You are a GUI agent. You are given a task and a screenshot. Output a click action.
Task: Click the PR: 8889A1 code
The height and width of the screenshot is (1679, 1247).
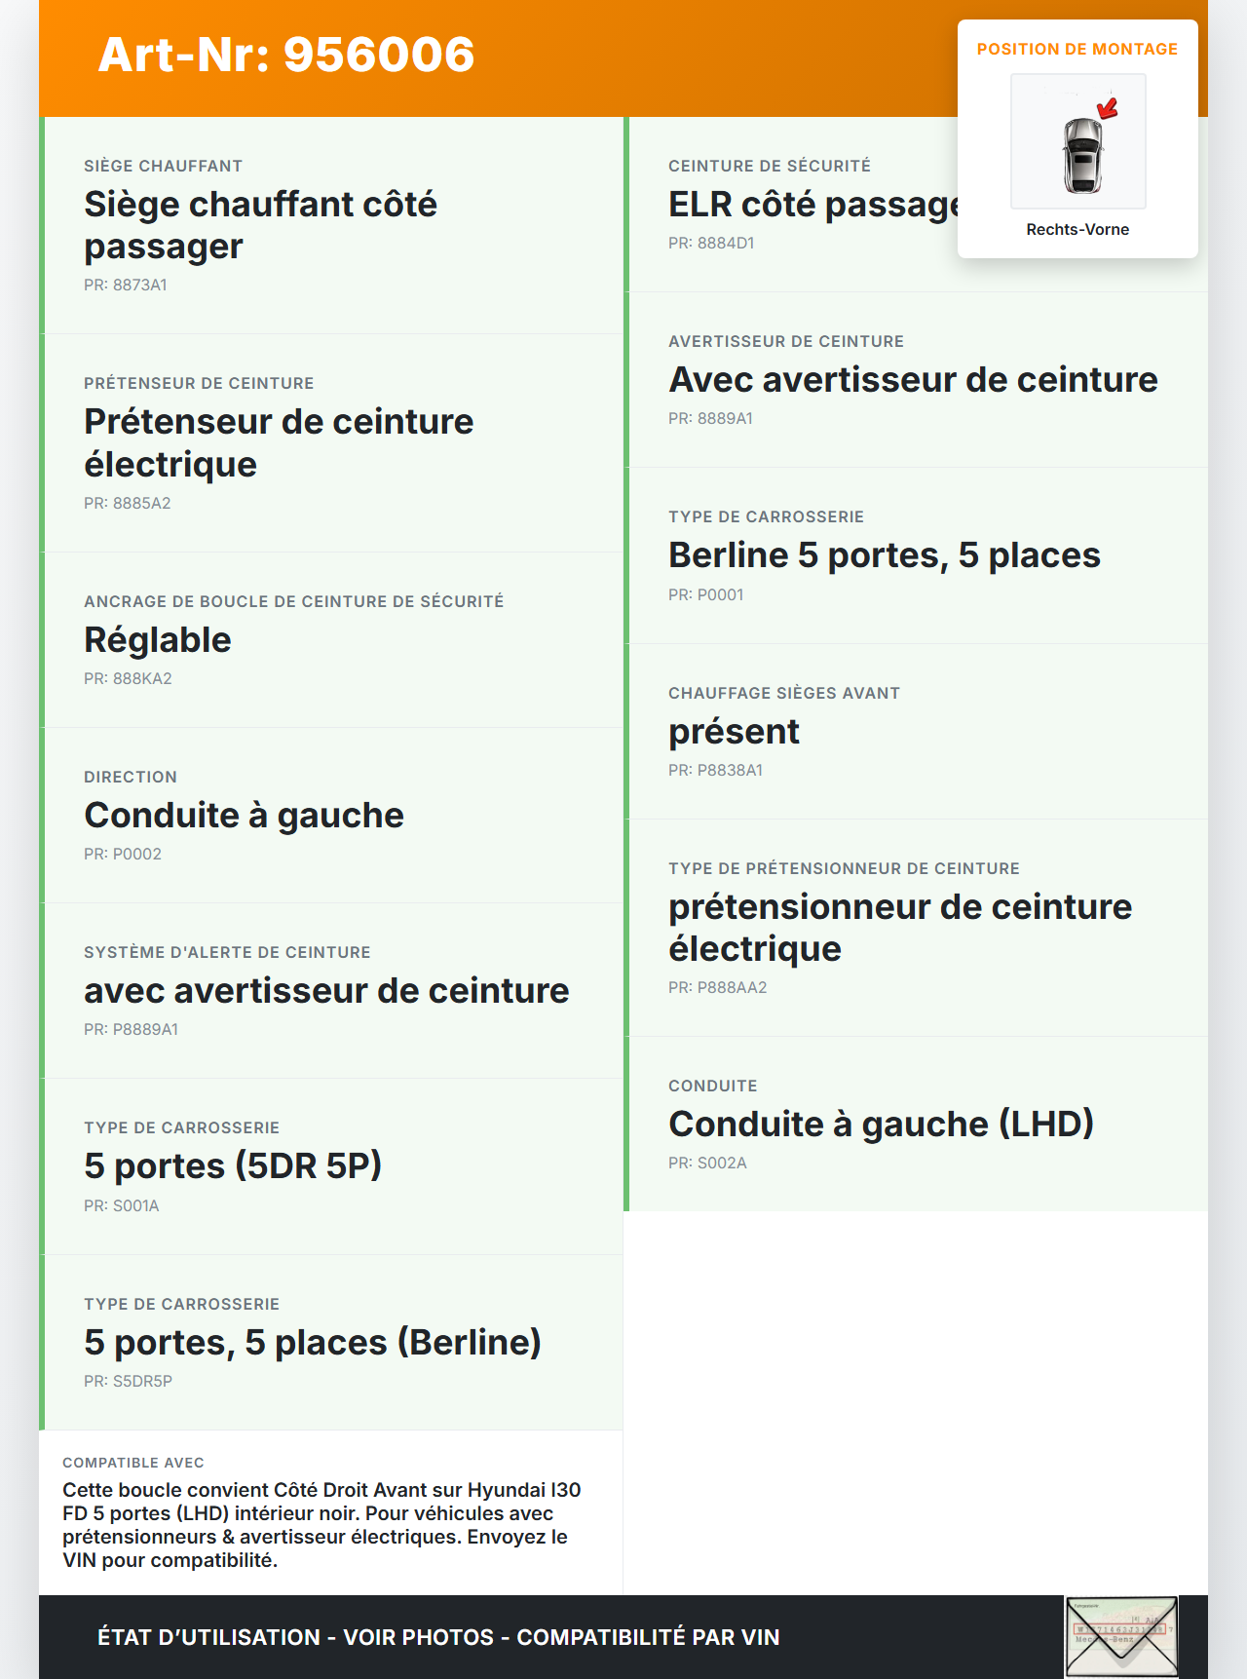pos(710,418)
